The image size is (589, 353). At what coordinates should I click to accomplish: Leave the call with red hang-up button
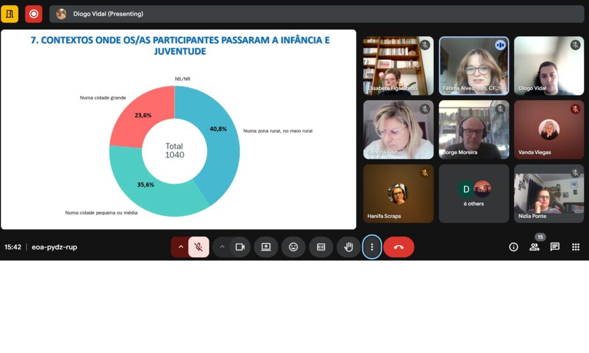pos(399,247)
